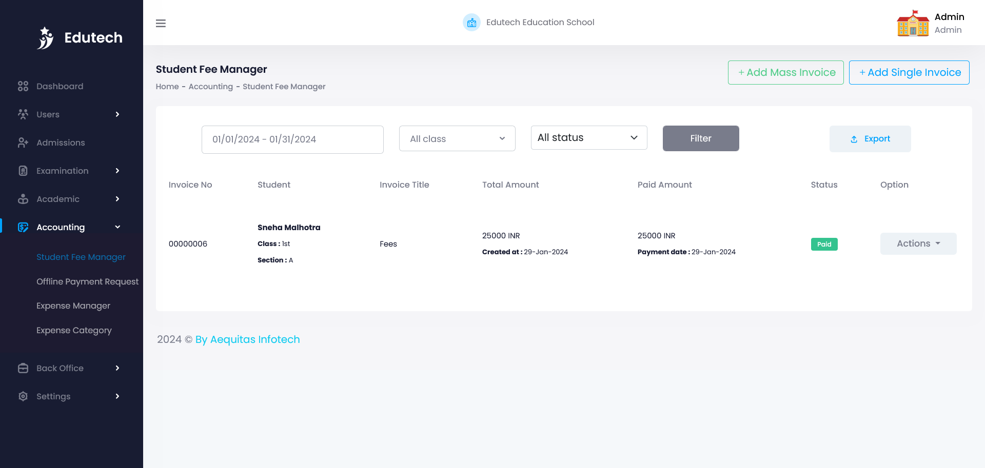Click the school building icon near header title

(471, 22)
